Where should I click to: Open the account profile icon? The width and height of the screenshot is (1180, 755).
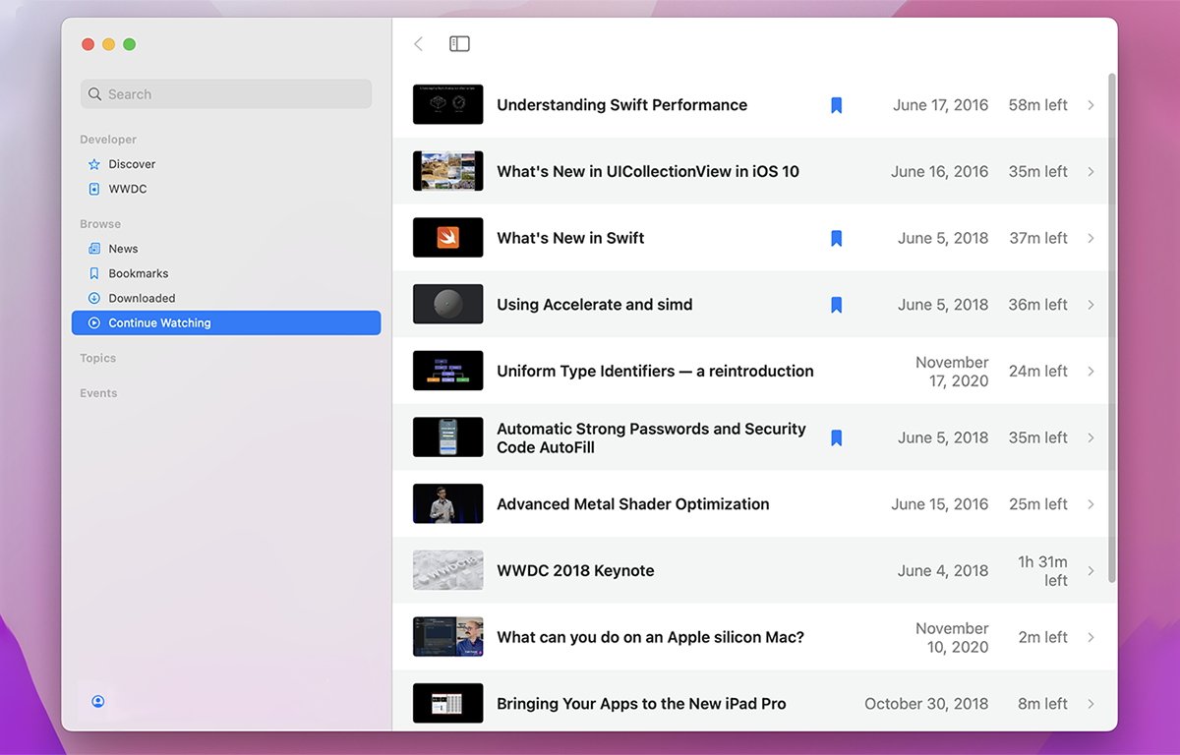pos(98,701)
